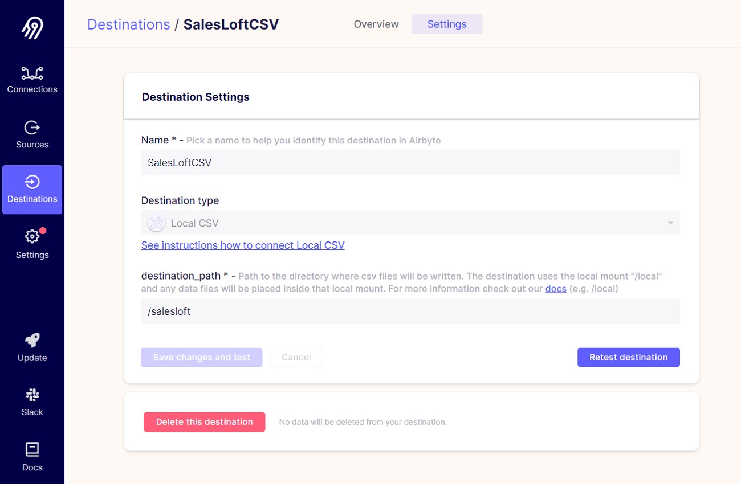
Task: Switch to the Overview tab
Action: 376,24
